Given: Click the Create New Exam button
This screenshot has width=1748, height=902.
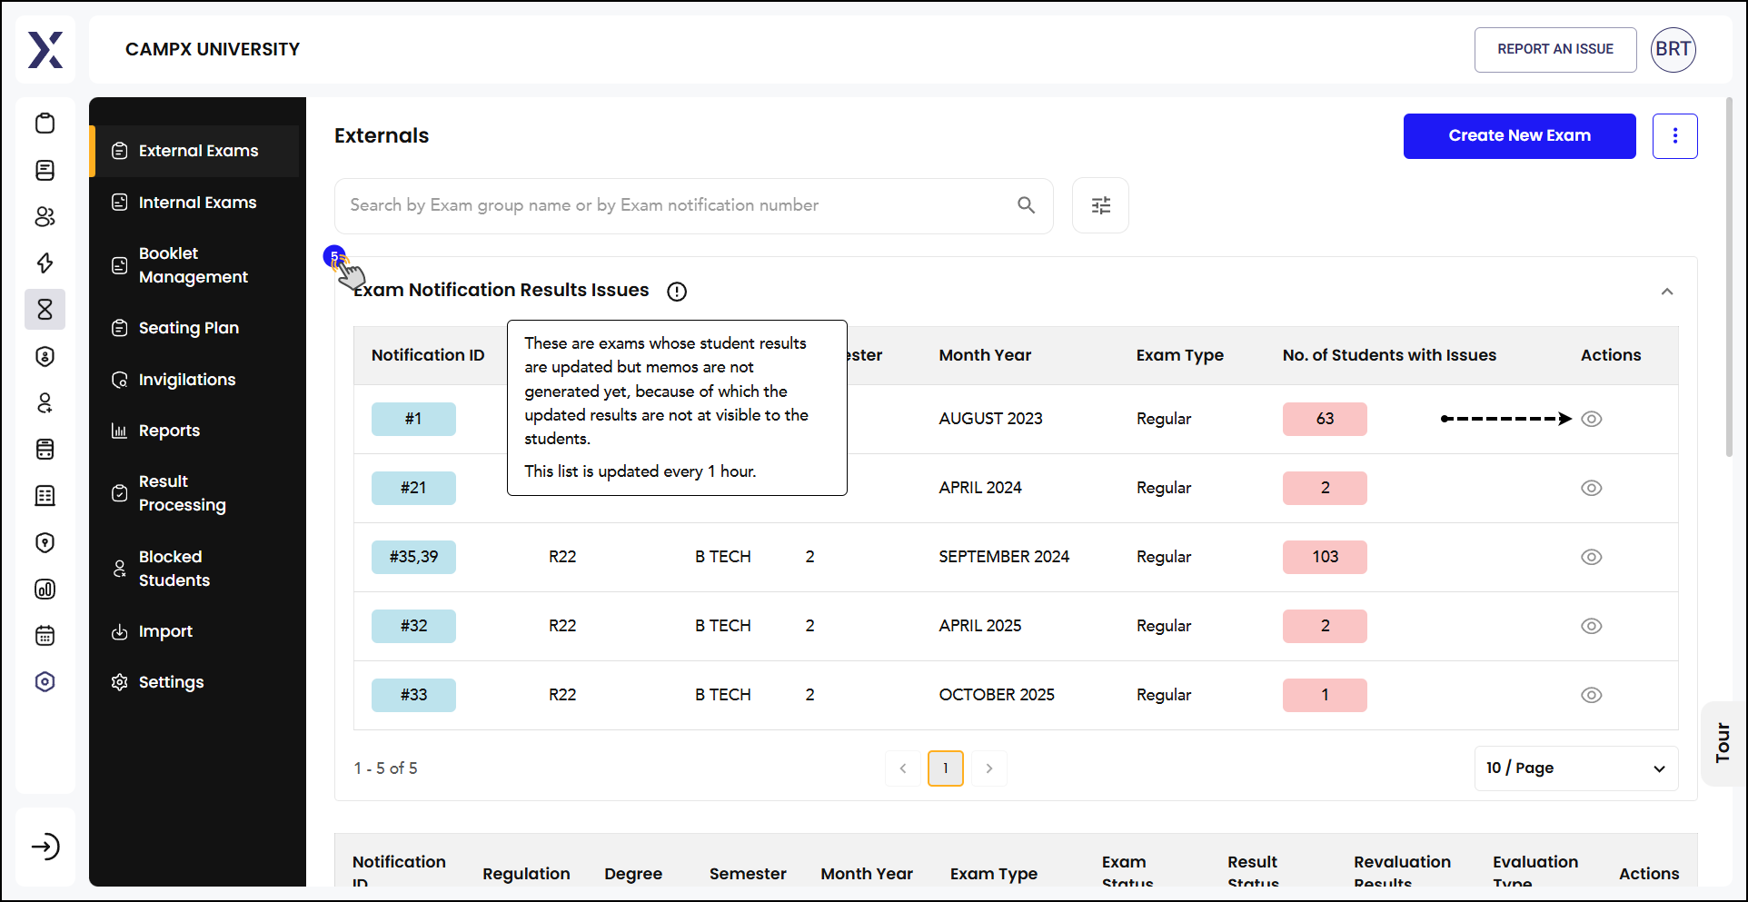Looking at the screenshot, I should pyautogui.click(x=1519, y=136).
